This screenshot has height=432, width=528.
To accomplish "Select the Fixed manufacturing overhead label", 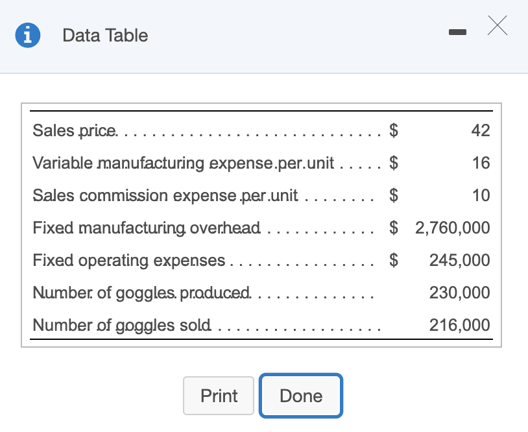I will point(147,228).
